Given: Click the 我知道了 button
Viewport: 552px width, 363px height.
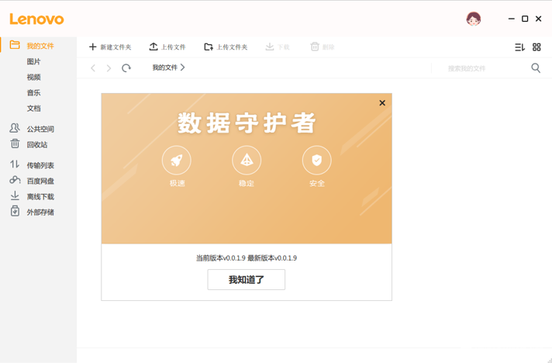Looking at the screenshot, I should (246, 280).
